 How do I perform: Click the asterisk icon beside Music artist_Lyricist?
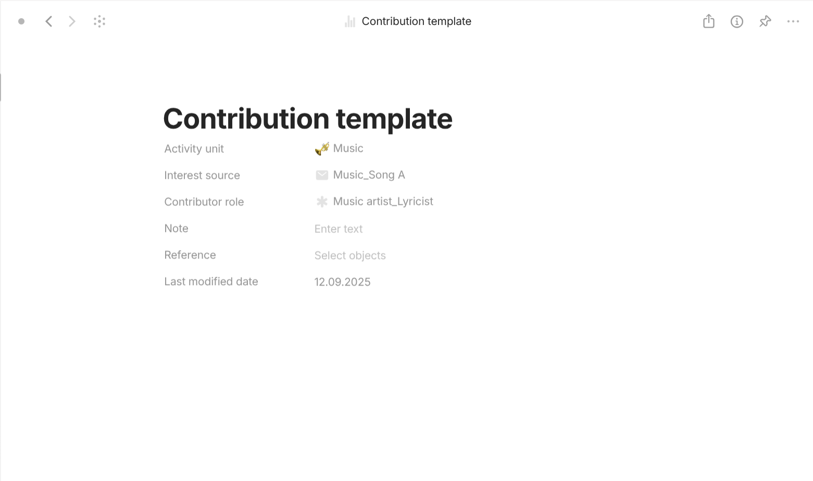[x=321, y=202]
